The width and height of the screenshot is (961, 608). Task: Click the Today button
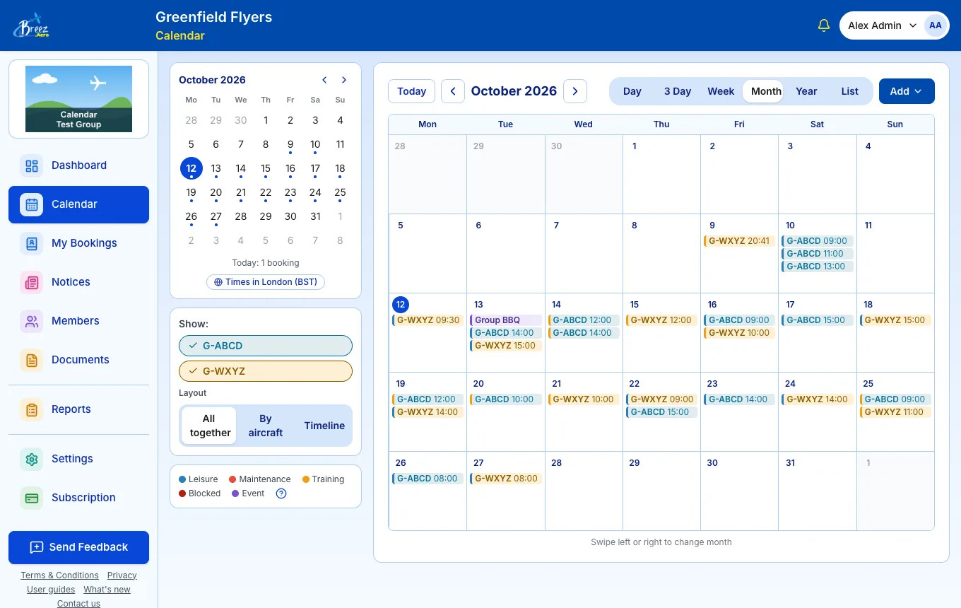(412, 91)
